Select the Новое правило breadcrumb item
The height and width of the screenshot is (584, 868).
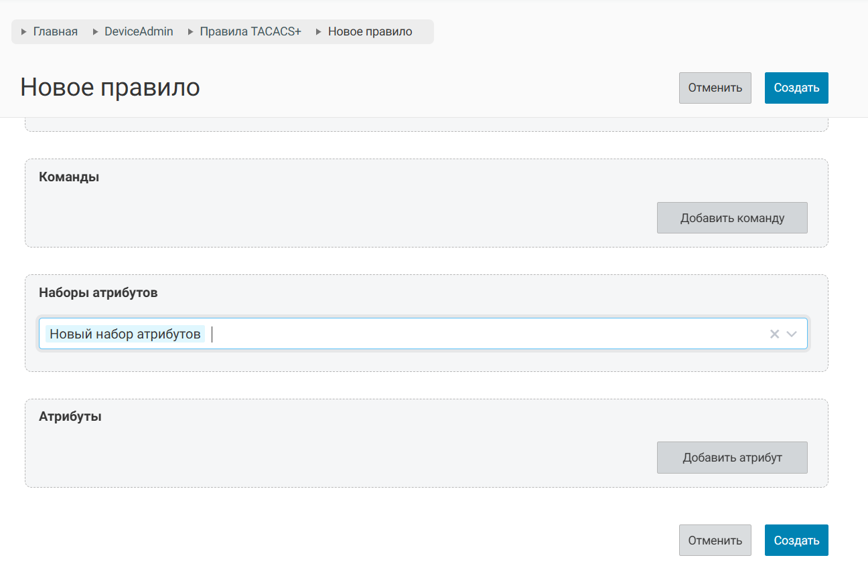370,31
